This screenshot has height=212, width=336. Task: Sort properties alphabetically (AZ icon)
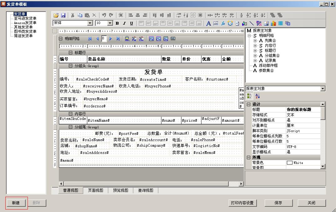257,96
